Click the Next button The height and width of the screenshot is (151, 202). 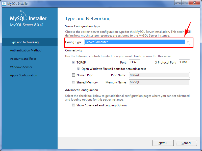[163, 143]
